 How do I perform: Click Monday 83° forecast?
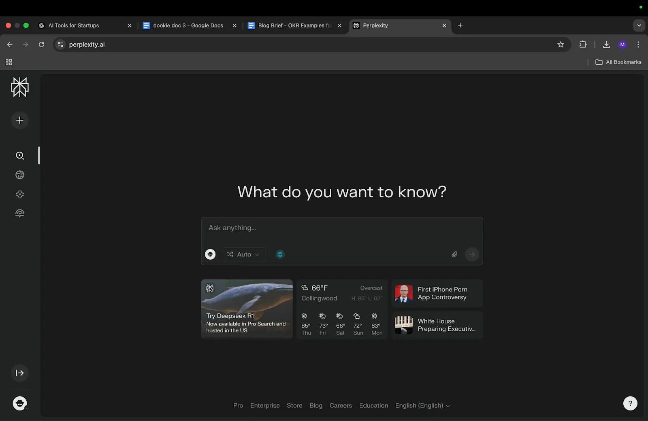coord(377,324)
